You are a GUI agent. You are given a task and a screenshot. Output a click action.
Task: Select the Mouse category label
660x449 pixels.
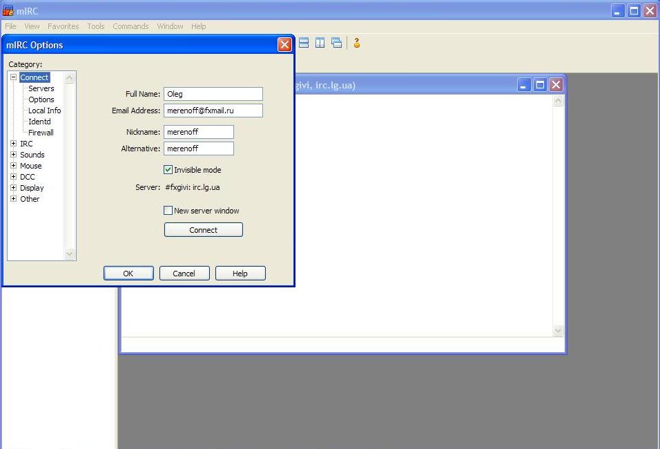click(x=31, y=166)
